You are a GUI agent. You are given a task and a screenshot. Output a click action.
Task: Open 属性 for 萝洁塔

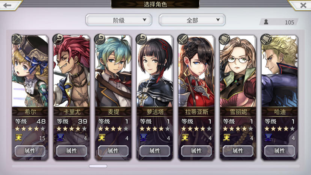pyautogui.click(x=155, y=151)
